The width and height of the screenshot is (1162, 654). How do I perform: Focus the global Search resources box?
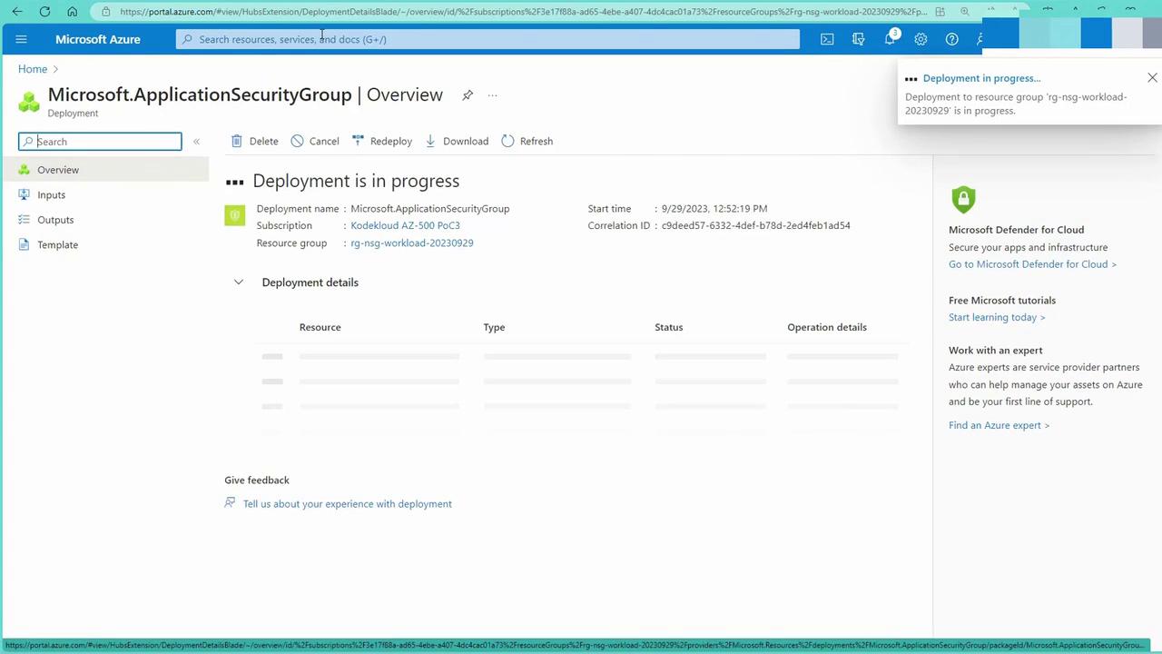487,39
